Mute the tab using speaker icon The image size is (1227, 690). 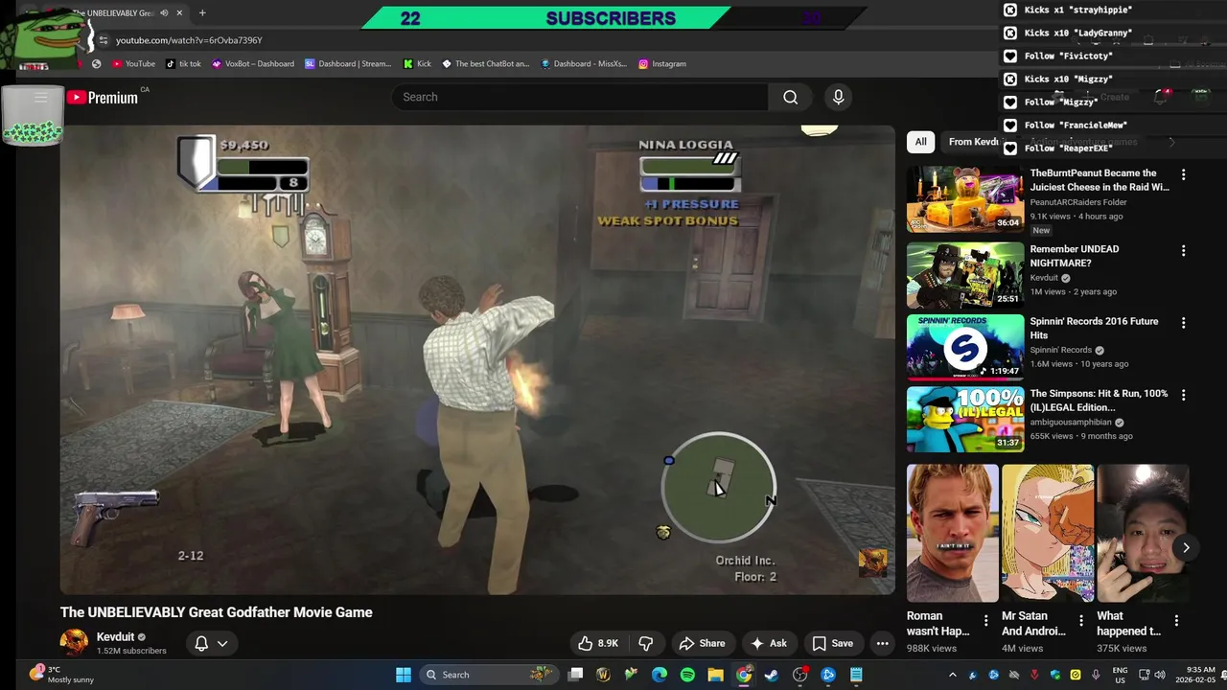click(164, 13)
